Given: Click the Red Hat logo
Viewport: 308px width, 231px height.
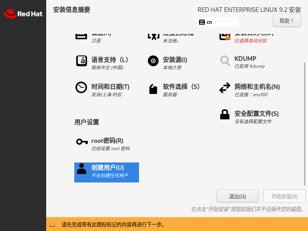Looking at the screenshot, I should 23,14.
